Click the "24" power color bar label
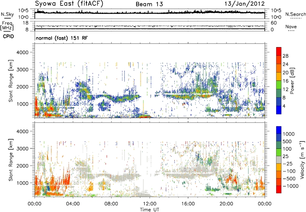 pyautogui.click(x=285, y=64)
